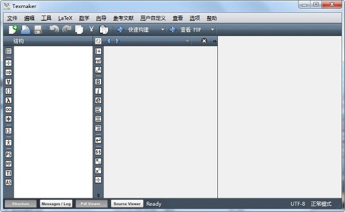Open the PS PSTricks commands panel icon
The width and height of the screenshot is (345, 212).
click(9, 155)
